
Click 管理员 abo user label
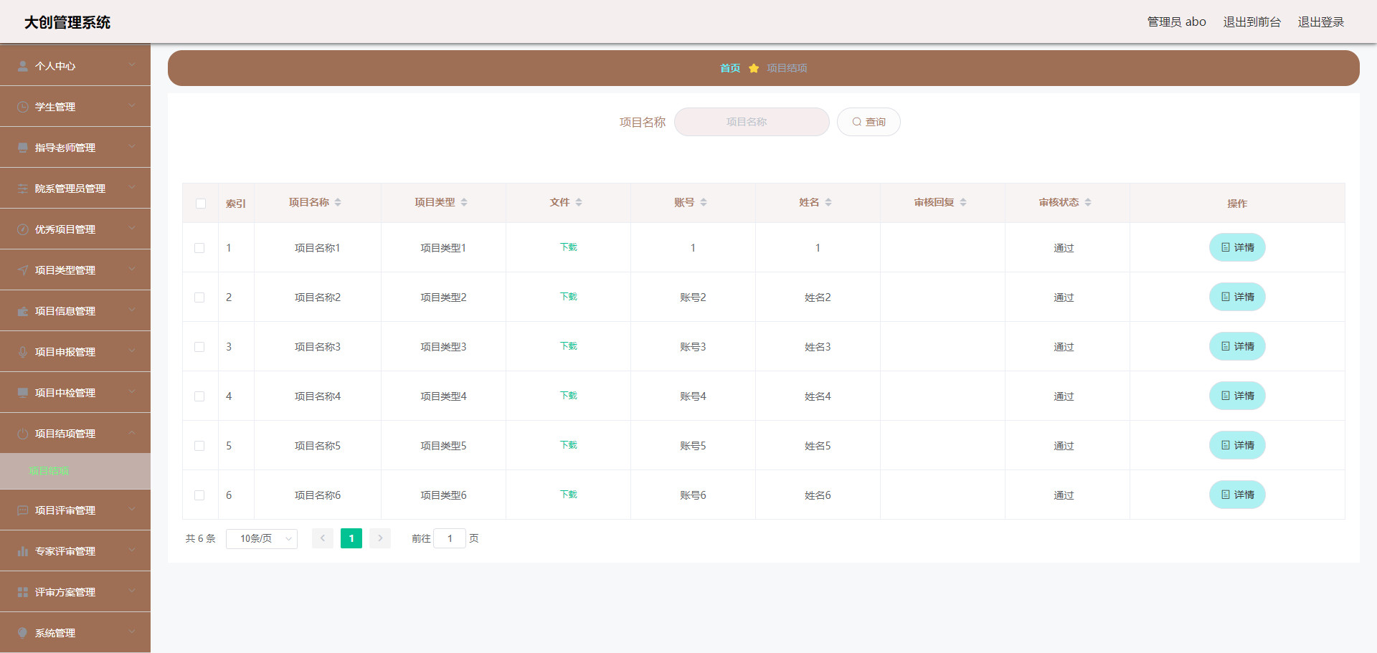point(1176,22)
